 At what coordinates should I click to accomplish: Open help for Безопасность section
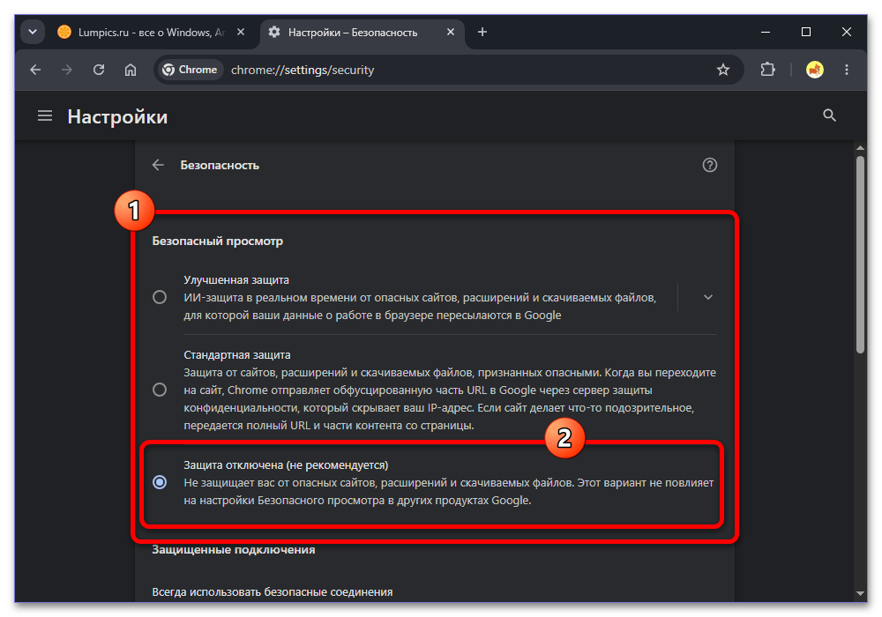coord(709,165)
